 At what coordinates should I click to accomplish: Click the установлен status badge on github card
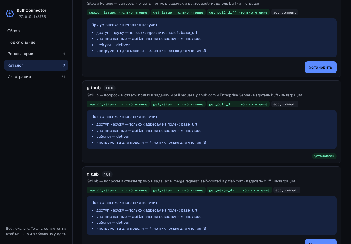point(324,156)
